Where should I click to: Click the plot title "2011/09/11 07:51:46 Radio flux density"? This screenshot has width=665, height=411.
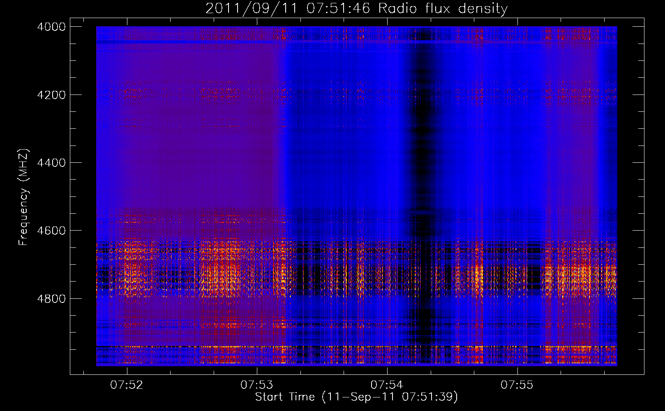coord(356,8)
